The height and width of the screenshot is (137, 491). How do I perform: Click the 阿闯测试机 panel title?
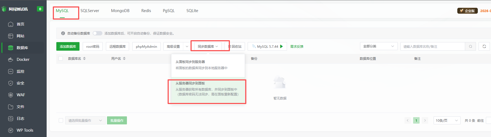(x=18, y=9)
